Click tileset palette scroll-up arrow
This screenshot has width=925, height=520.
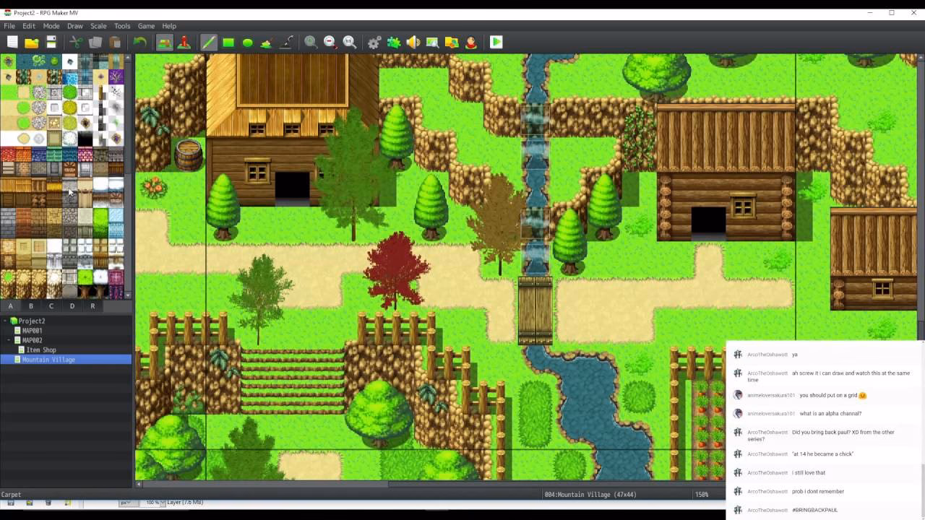pos(129,57)
